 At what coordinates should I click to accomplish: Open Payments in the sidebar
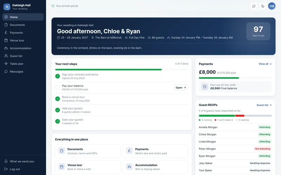pyautogui.click(x=23, y=33)
